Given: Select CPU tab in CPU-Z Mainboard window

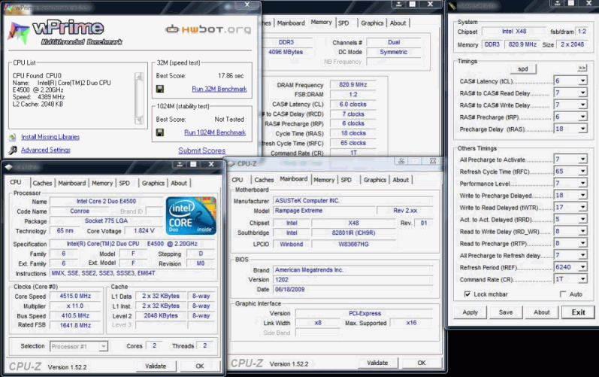Looking at the screenshot, I should (237, 180).
